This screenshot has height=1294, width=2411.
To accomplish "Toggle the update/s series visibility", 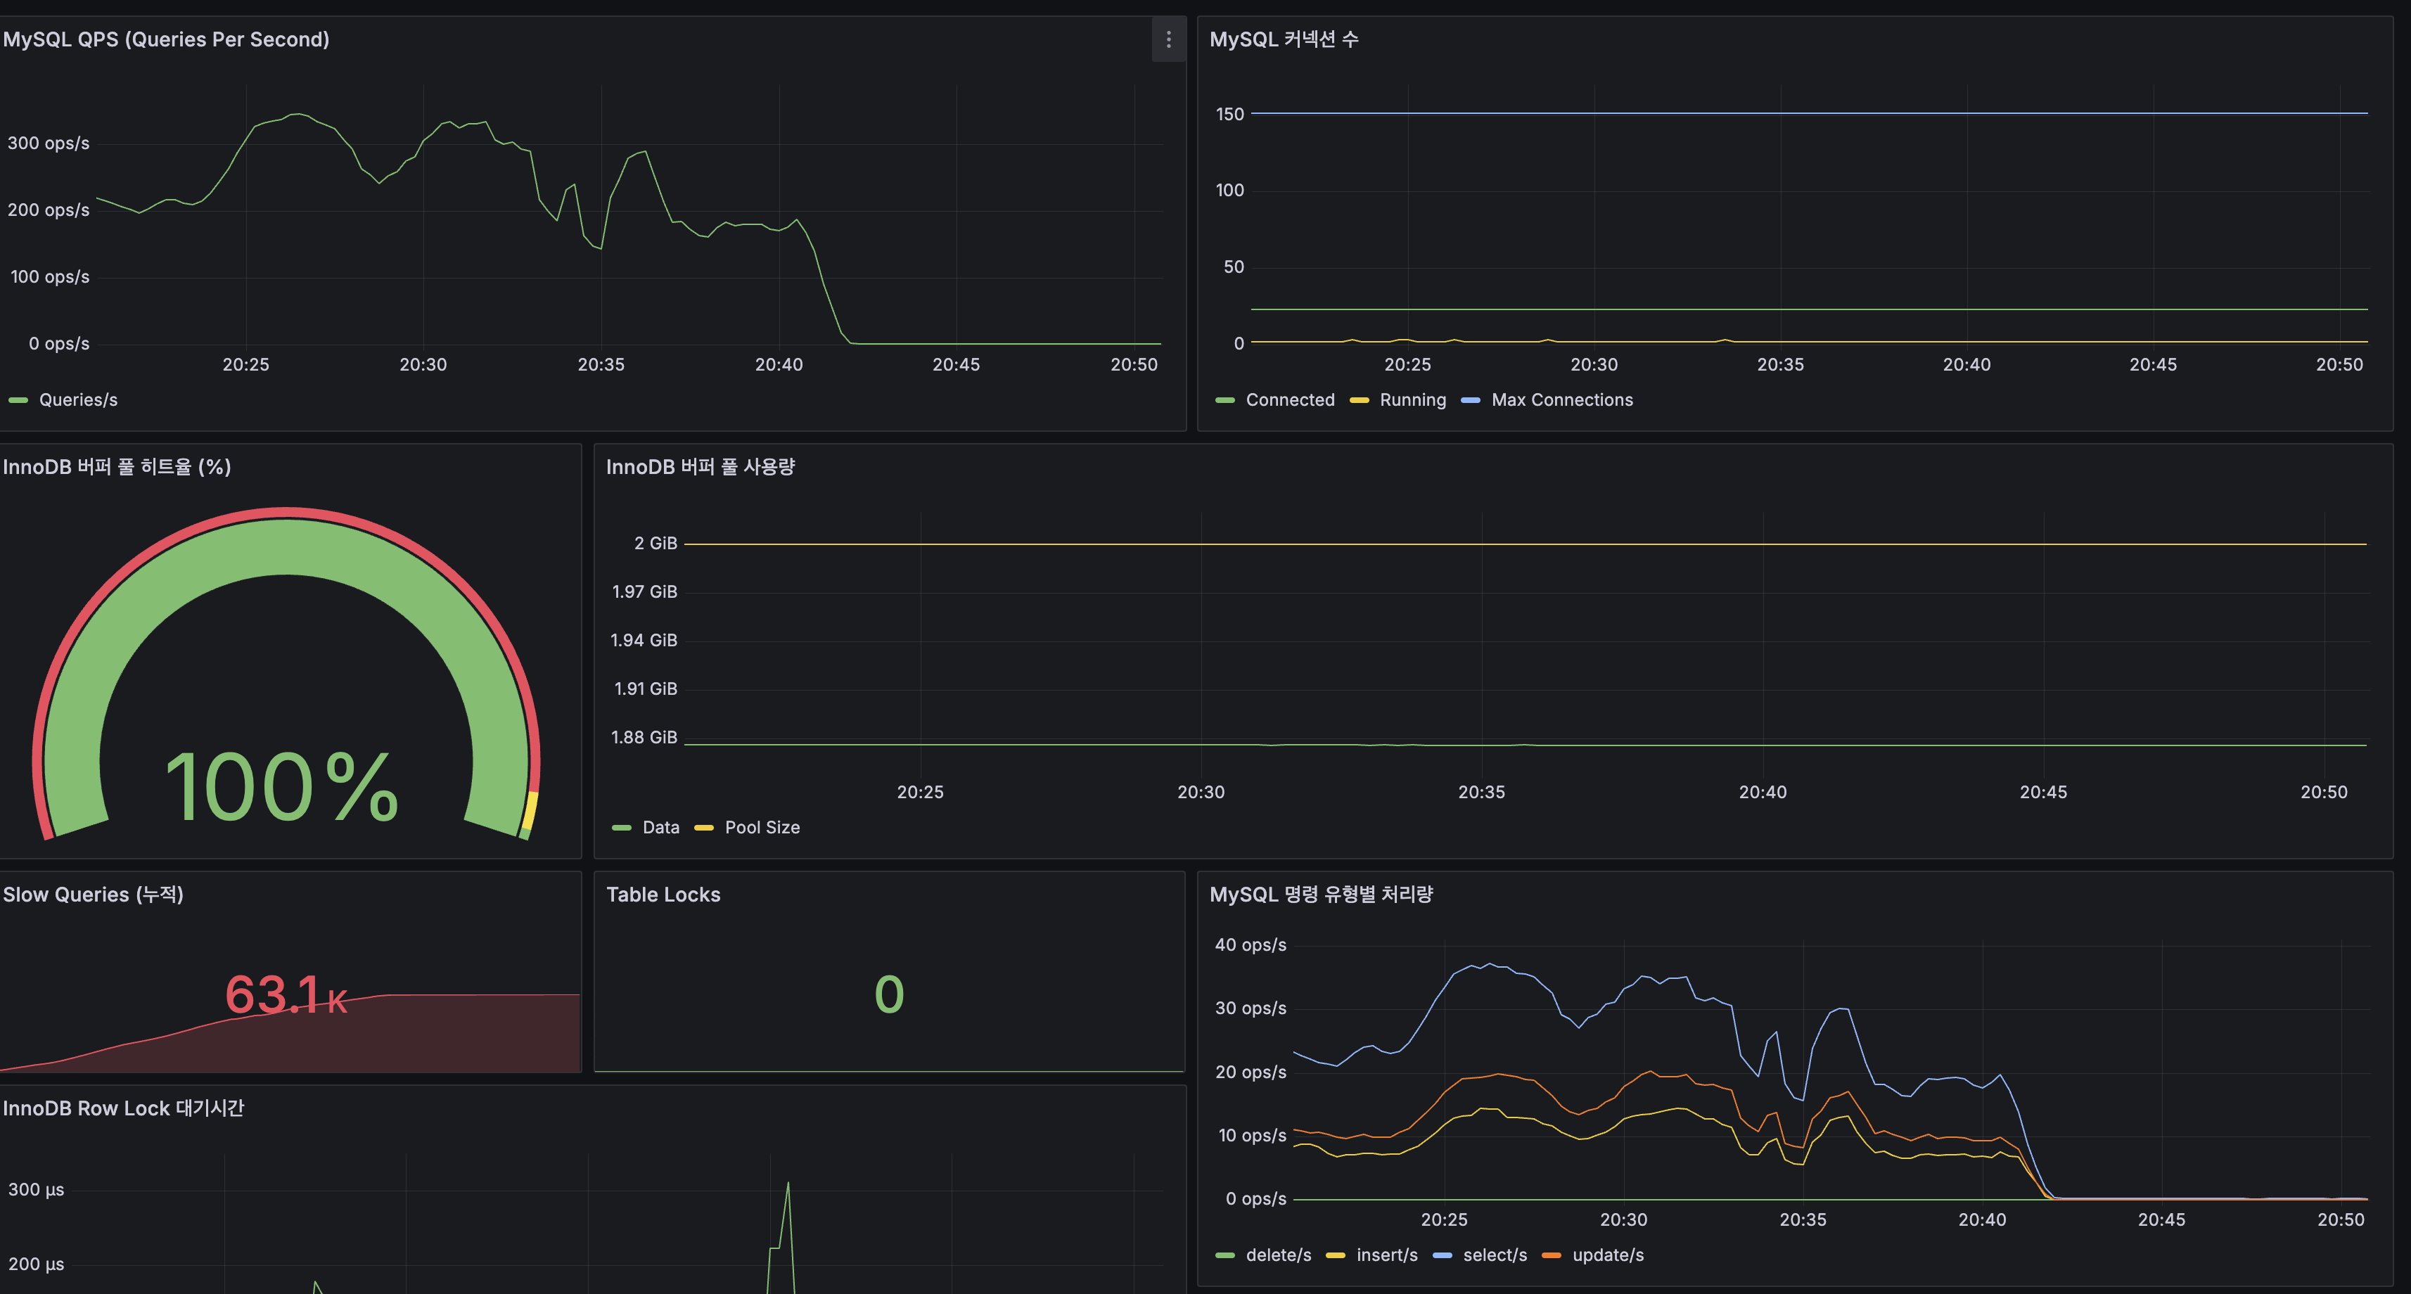I will 1609,1255.
